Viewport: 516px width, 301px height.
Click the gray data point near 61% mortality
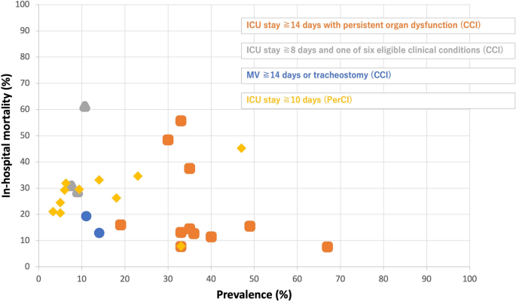tap(85, 107)
